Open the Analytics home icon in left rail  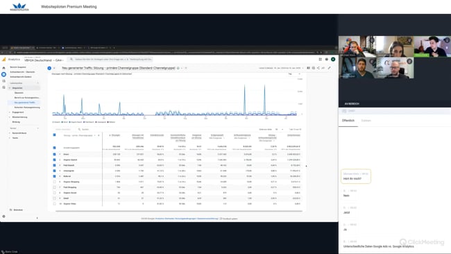tap(3, 68)
